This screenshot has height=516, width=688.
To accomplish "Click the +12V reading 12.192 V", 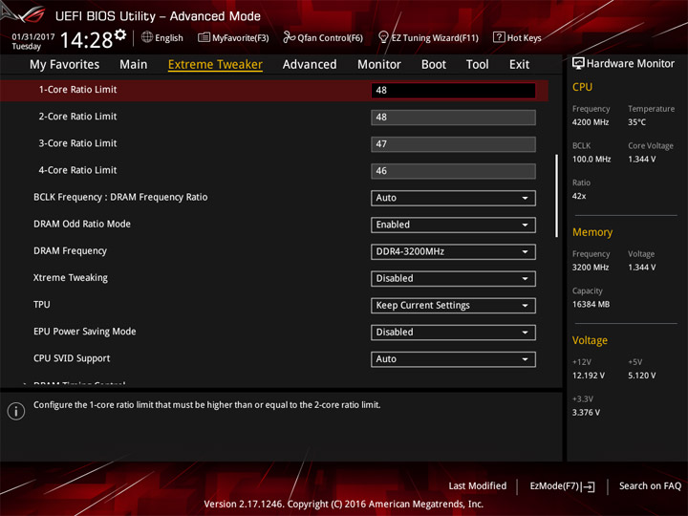I will point(588,376).
